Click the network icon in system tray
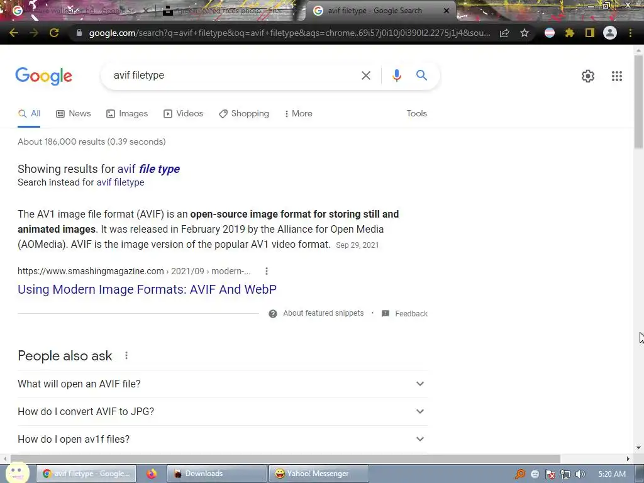Viewport: 644px width, 483px height. click(x=565, y=474)
